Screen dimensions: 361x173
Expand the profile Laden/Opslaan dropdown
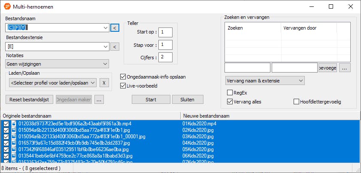53,82
